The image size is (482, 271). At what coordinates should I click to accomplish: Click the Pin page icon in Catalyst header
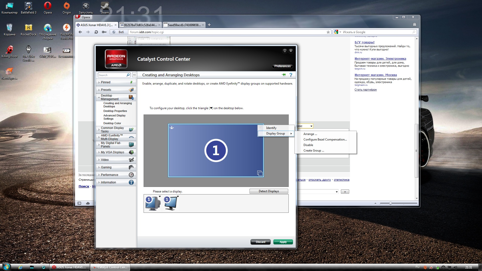tap(284, 75)
